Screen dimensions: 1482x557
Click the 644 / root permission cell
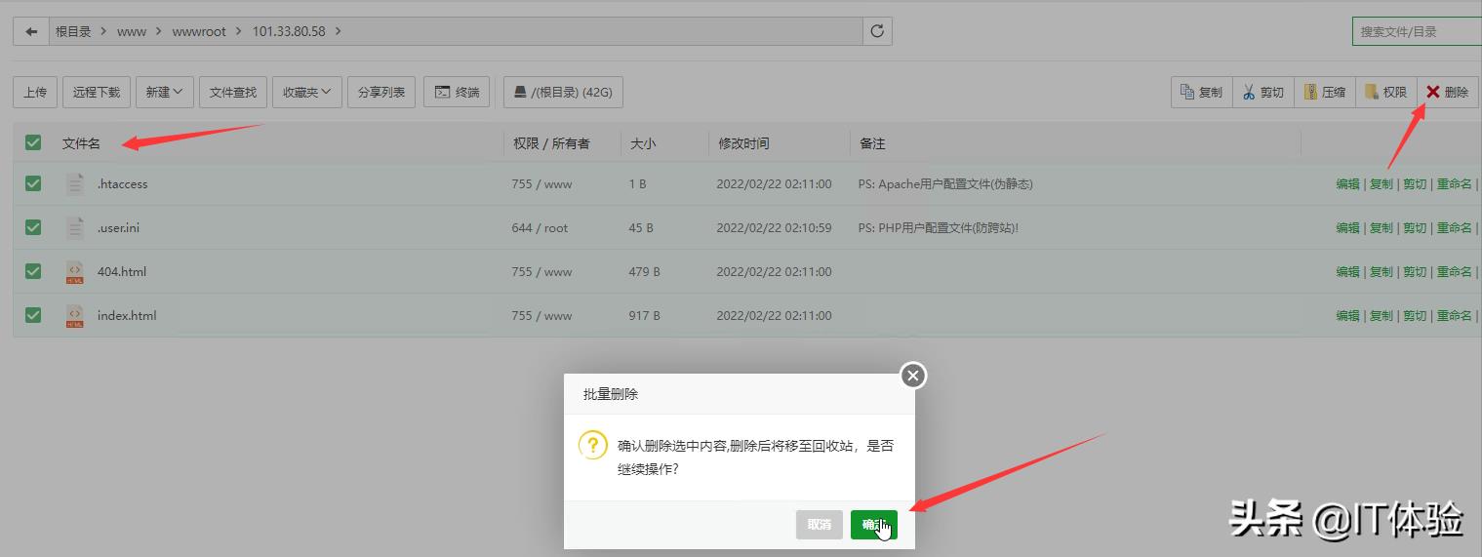click(x=540, y=227)
